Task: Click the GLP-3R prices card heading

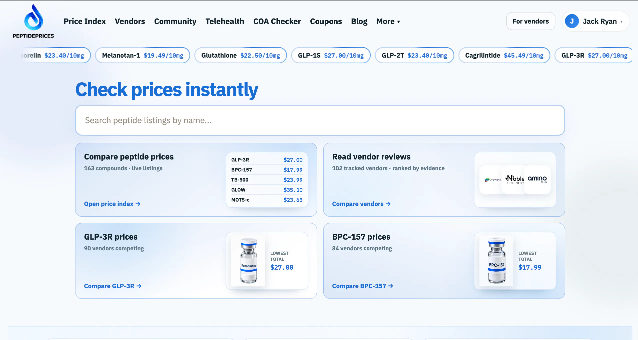Action: coord(111,237)
